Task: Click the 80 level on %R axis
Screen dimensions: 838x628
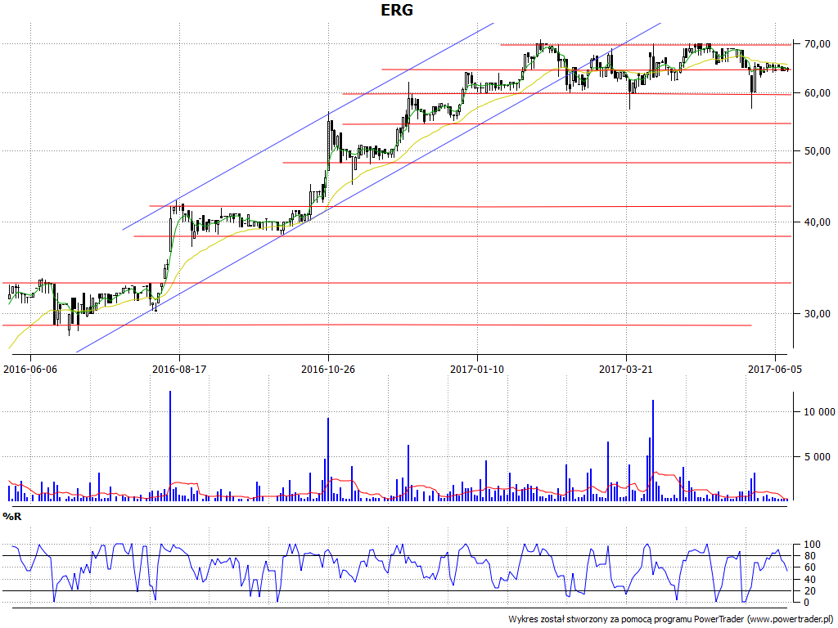Action: tap(810, 556)
